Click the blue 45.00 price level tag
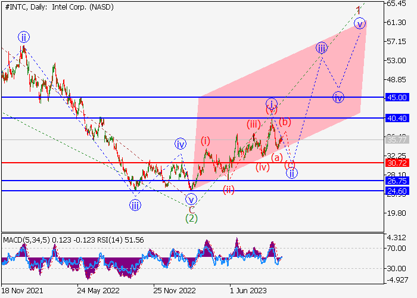Image resolution: width=417 pixels, height=298 pixels. coord(397,97)
